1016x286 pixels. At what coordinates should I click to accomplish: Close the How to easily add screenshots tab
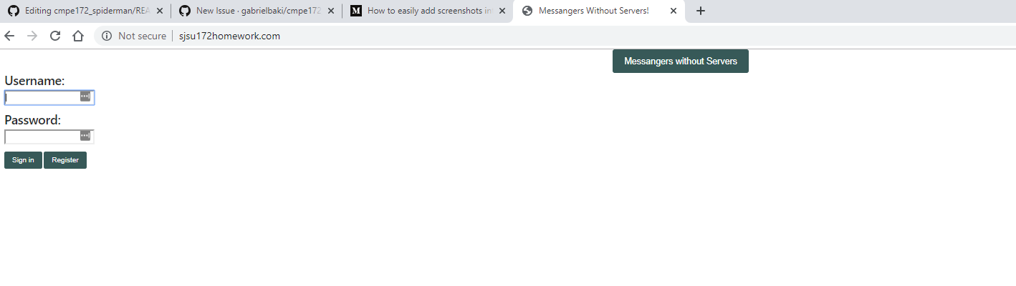[502, 11]
